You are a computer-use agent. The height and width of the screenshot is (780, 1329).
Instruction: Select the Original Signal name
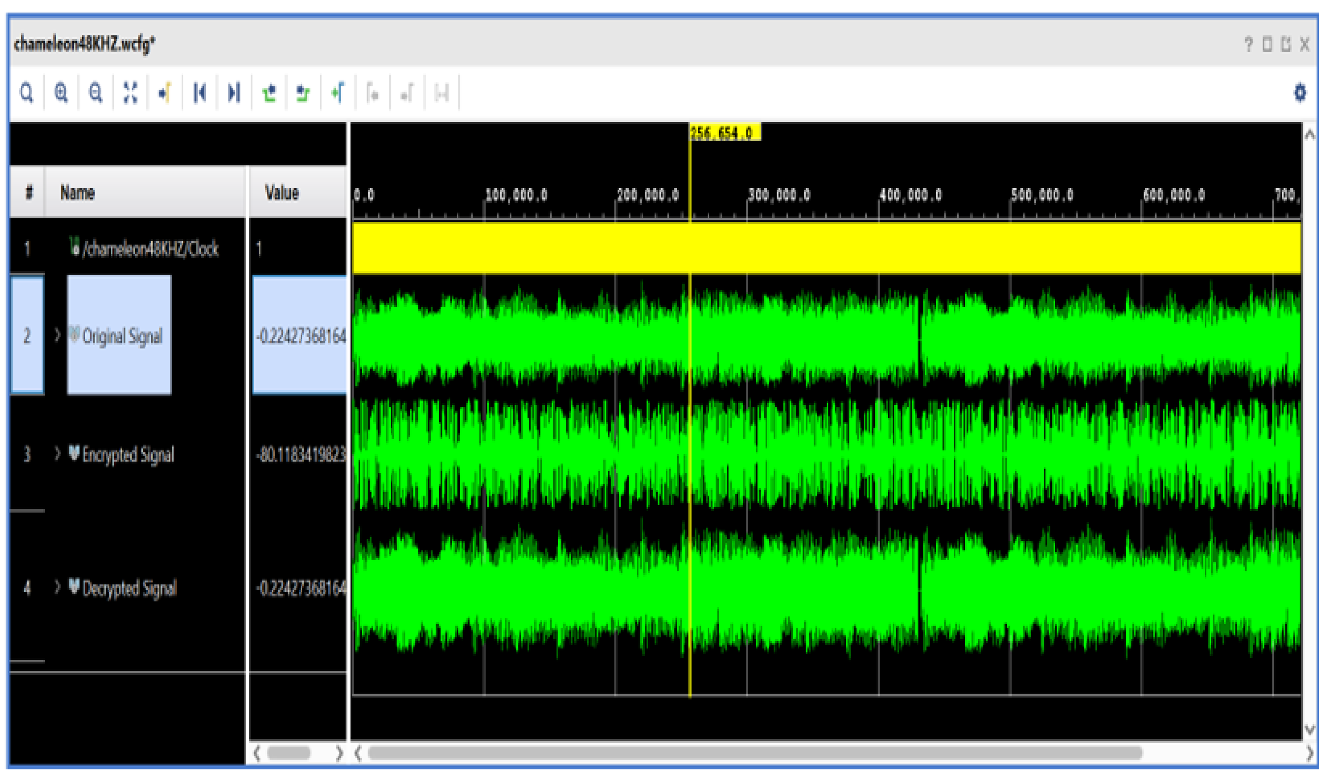pyautogui.click(x=122, y=336)
